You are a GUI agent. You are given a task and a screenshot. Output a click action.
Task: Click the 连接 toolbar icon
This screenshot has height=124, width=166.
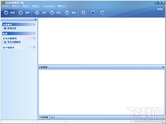[x=37, y=13]
